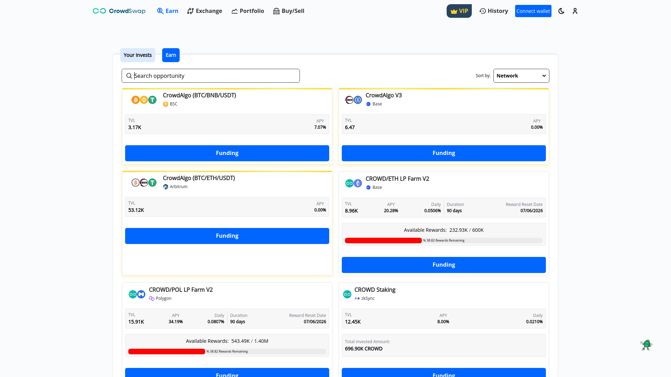Click Available Rewards 232.93K / 600K text
This screenshot has height=377, width=671.
pyautogui.click(x=443, y=230)
